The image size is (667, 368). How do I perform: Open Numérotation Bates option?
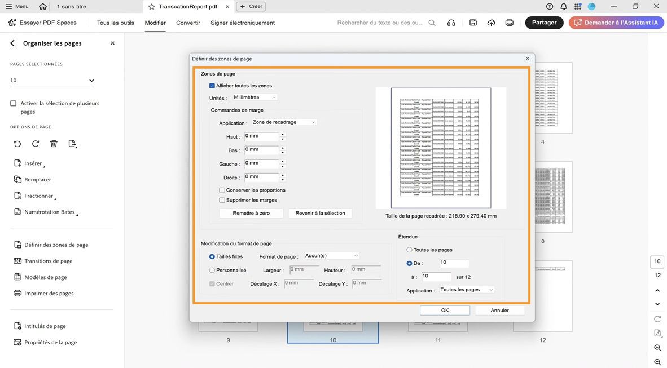coord(46,212)
